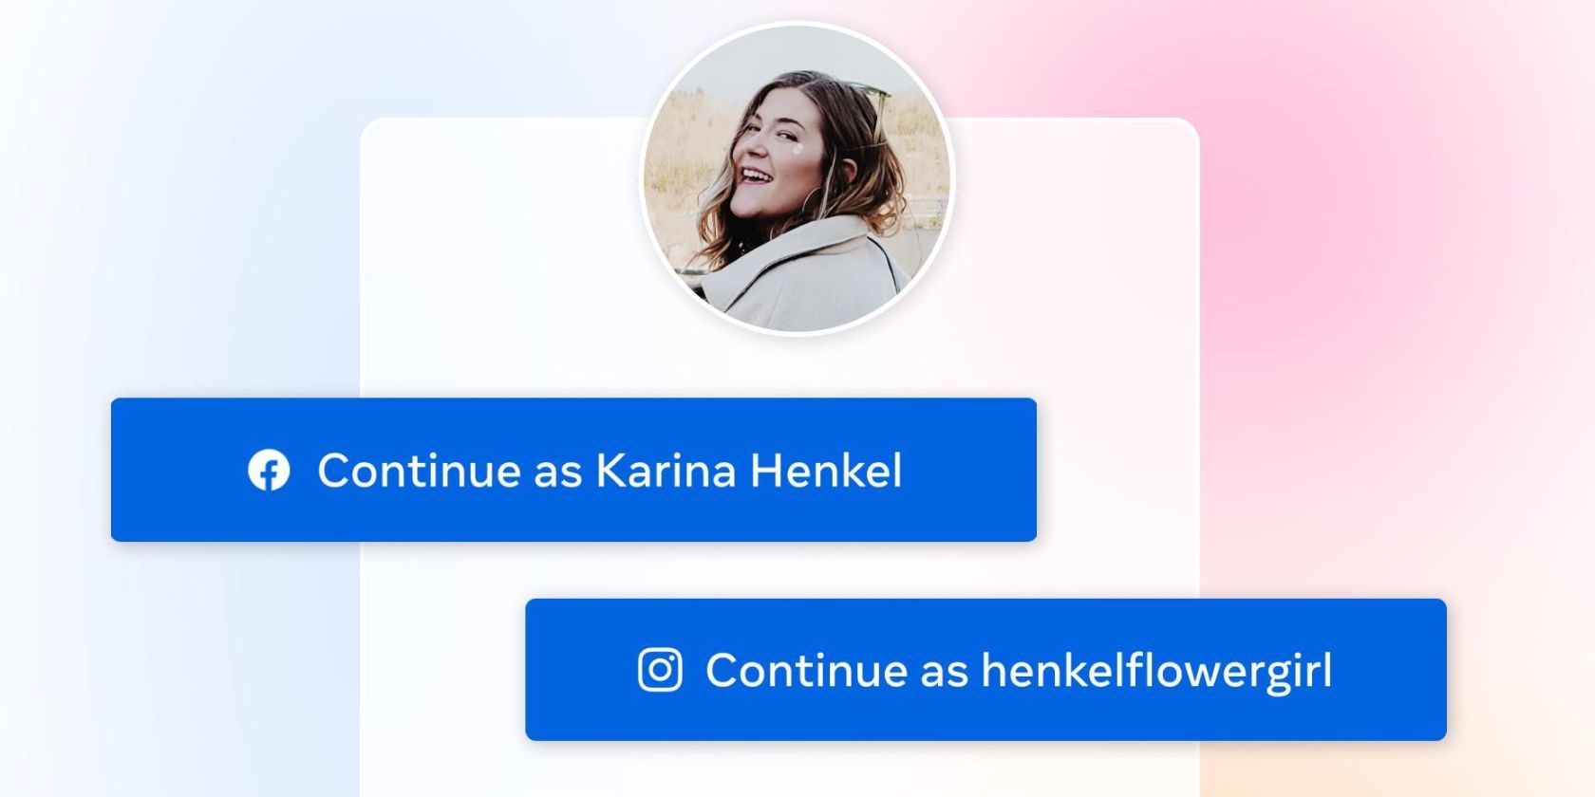Viewport: 1595px width, 797px height.
Task: Click the username text "henkelflowergirl"
Action: pyautogui.click(x=1155, y=670)
